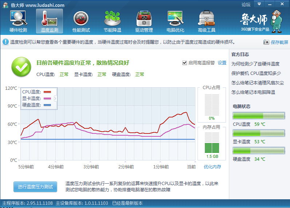Open the title bar dropdown menu arrow
The image size is (290, 208).
(259, 4)
